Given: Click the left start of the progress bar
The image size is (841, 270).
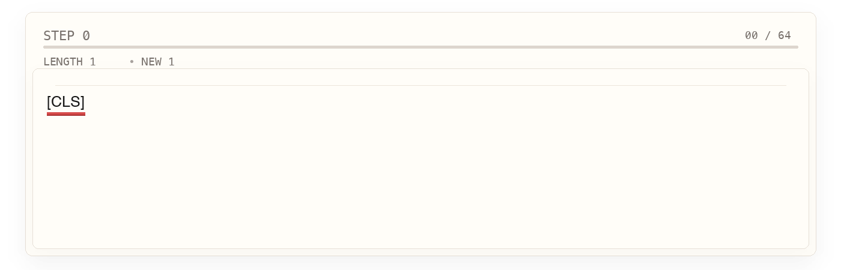Looking at the screenshot, I should 45,47.
